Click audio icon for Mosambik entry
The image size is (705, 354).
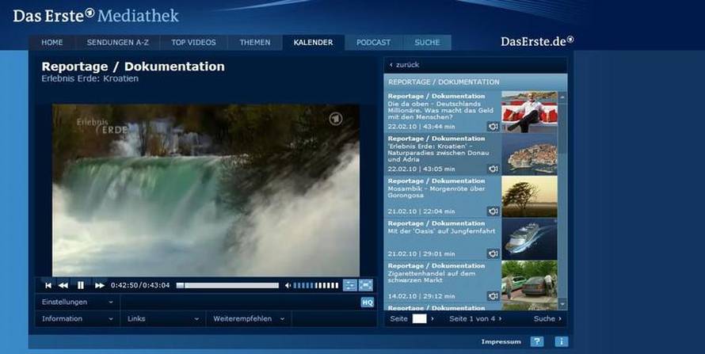click(x=494, y=211)
